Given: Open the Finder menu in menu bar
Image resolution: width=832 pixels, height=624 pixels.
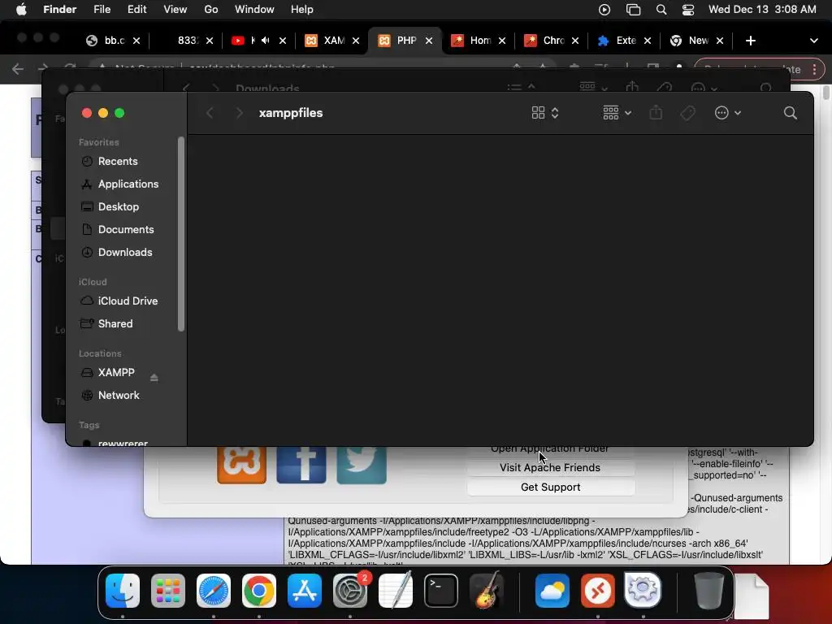Looking at the screenshot, I should pos(60,10).
